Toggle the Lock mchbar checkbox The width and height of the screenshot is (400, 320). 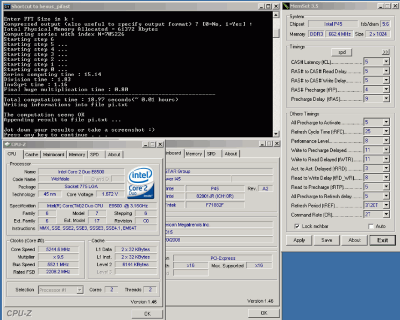click(x=297, y=226)
